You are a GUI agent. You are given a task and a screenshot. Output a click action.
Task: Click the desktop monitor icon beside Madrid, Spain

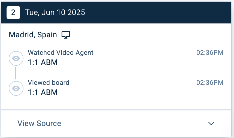click(x=66, y=35)
